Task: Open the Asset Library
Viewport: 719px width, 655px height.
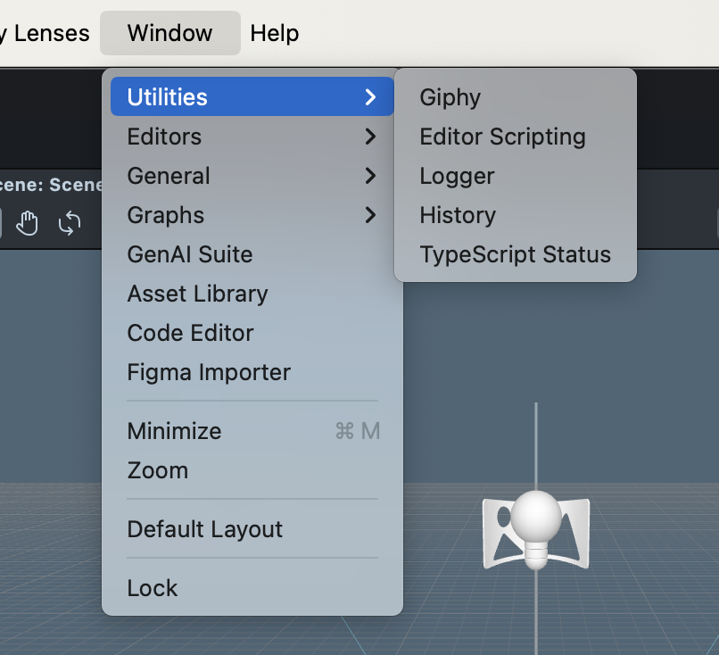Action: point(197,294)
